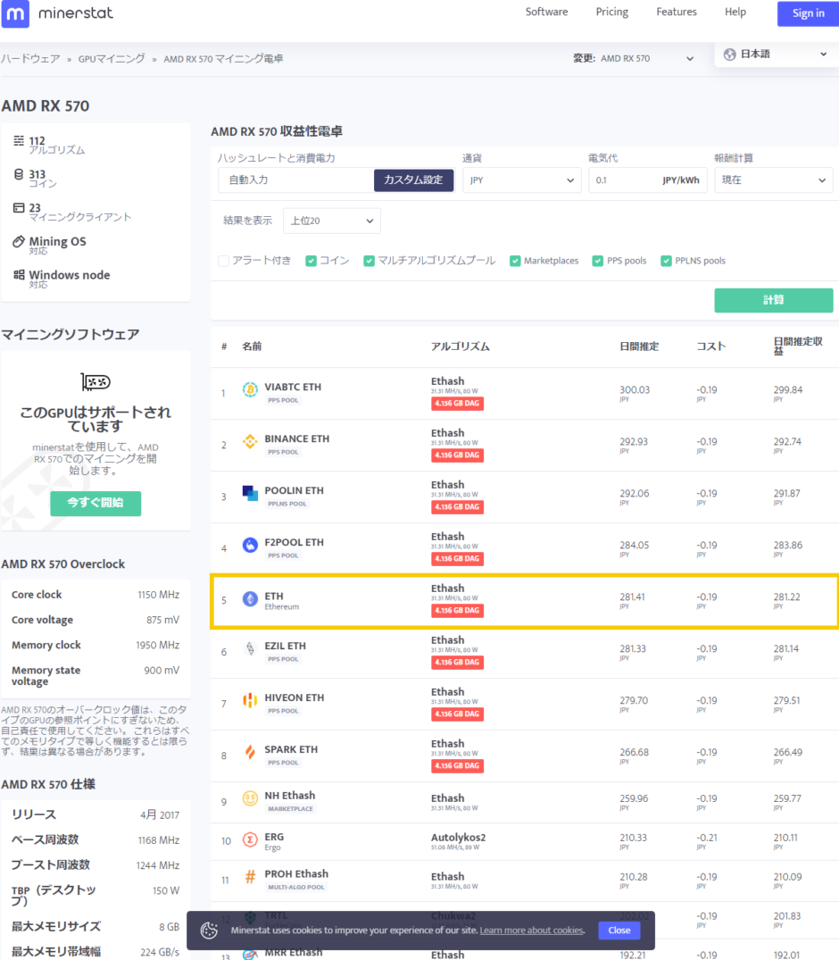
Task: Toggle the PPLNS pools checkbox
Action: click(x=666, y=261)
